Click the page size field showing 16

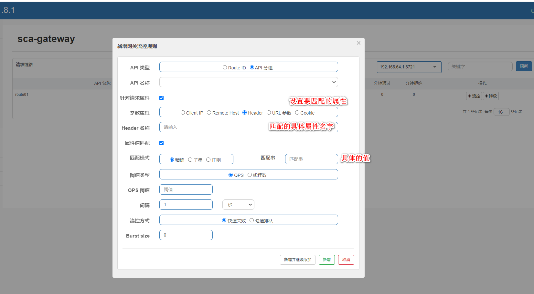(x=501, y=112)
